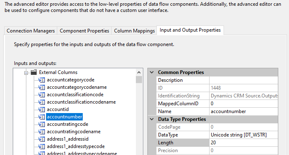This screenshot has height=155, width=289.
Task: Click the tree list scroll up arrow
Action: point(139,72)
